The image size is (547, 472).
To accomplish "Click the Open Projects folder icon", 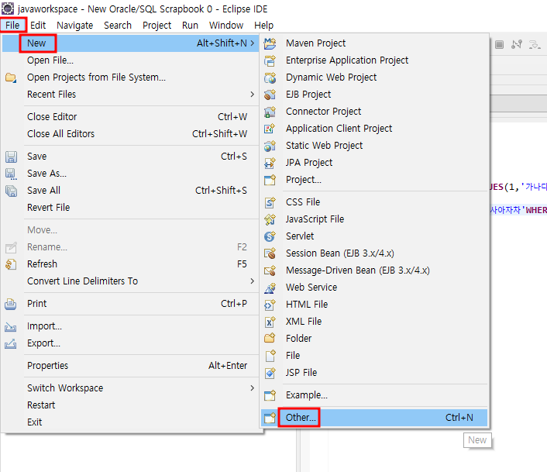I will (11, 78).
